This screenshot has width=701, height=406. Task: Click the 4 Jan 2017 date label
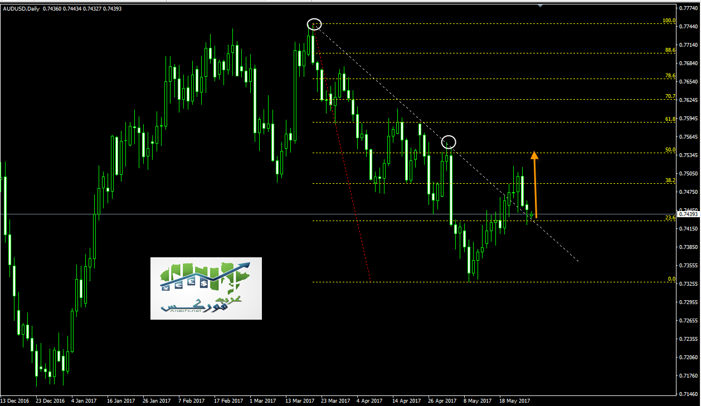tap(85, 400)
